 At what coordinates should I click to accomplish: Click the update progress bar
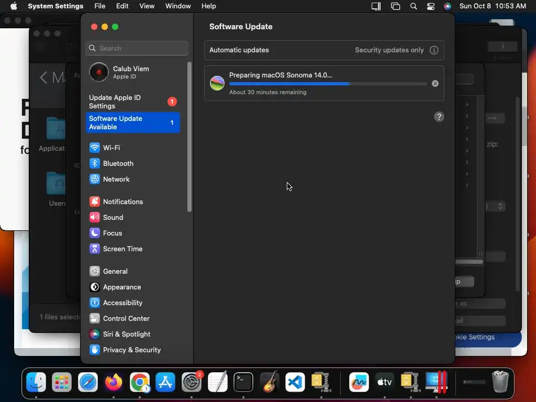(328, 84)
